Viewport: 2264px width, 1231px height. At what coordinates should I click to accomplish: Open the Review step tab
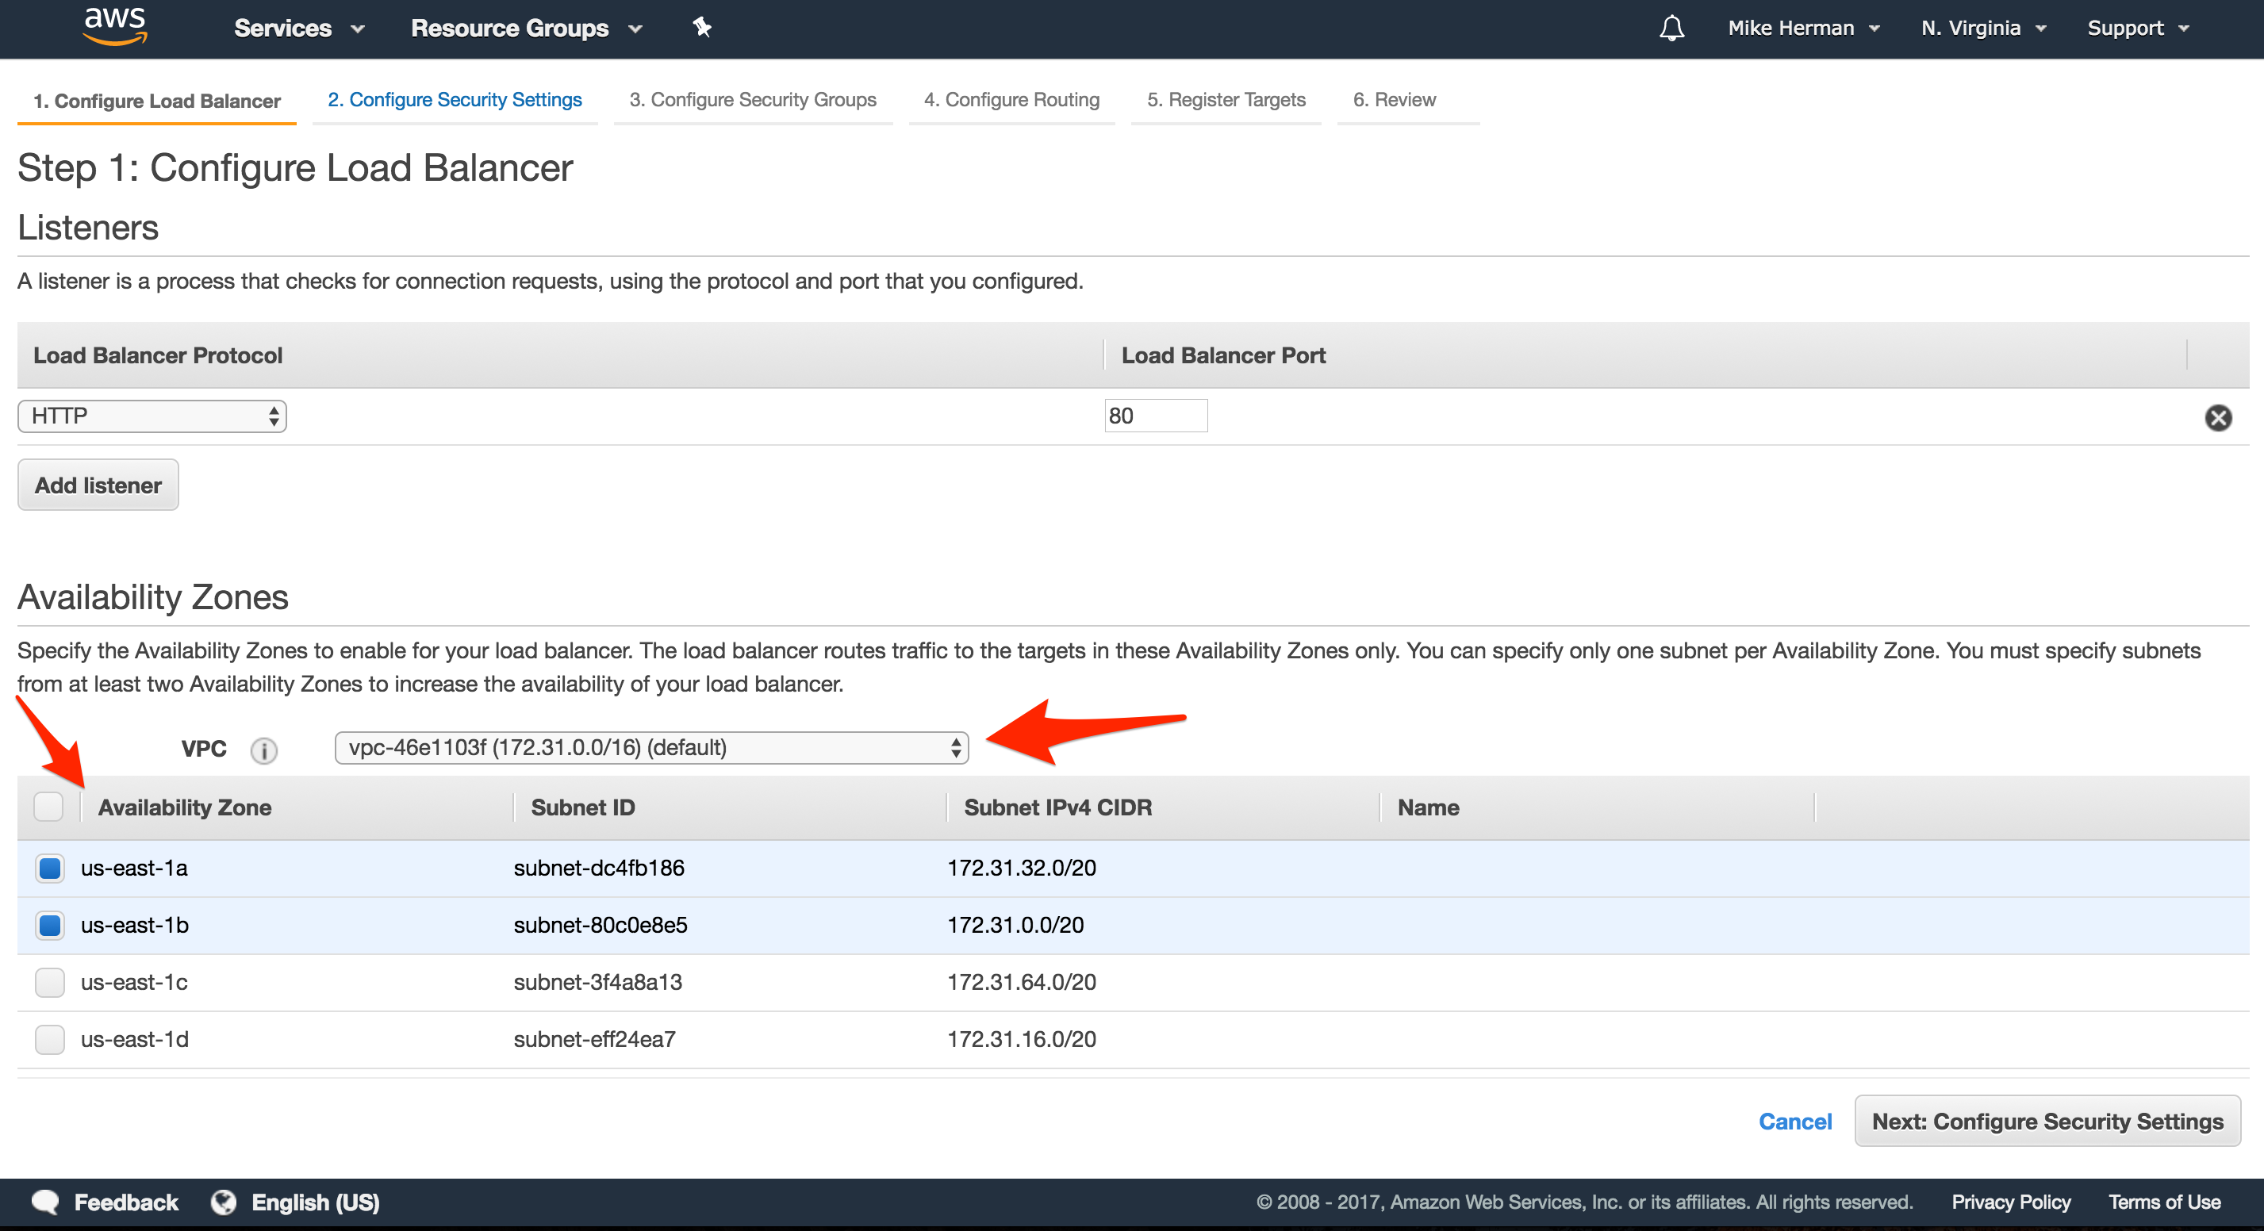(x=1394, y=99)
